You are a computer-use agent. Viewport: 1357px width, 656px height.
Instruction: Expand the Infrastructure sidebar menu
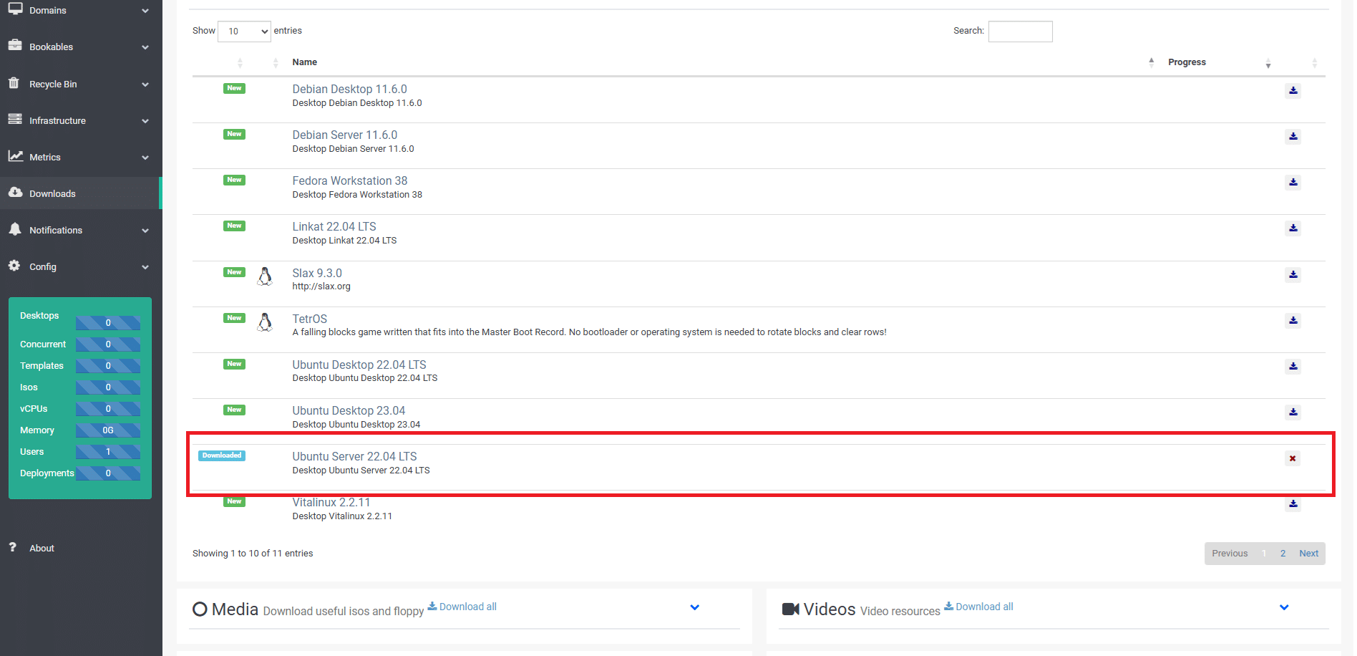pyautogui.click(x=79, y=120)
